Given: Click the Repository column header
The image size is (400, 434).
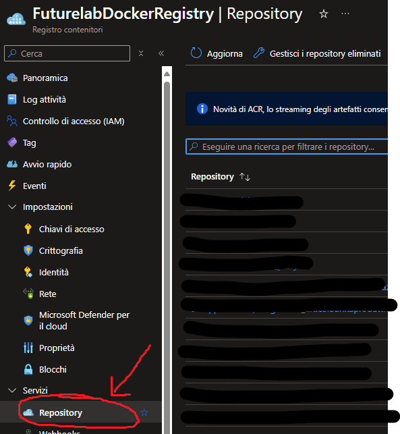Looking at the screenshot, I should coord(212,176).
